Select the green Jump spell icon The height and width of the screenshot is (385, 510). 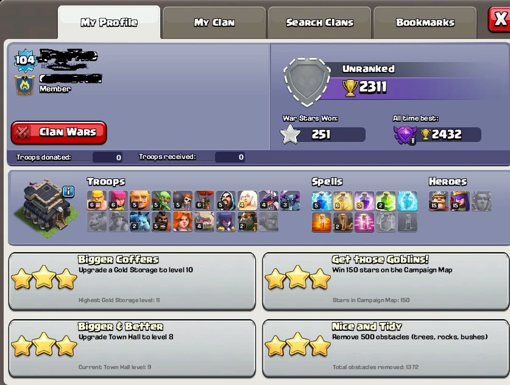pyautogui.click(x=386, y=201)
